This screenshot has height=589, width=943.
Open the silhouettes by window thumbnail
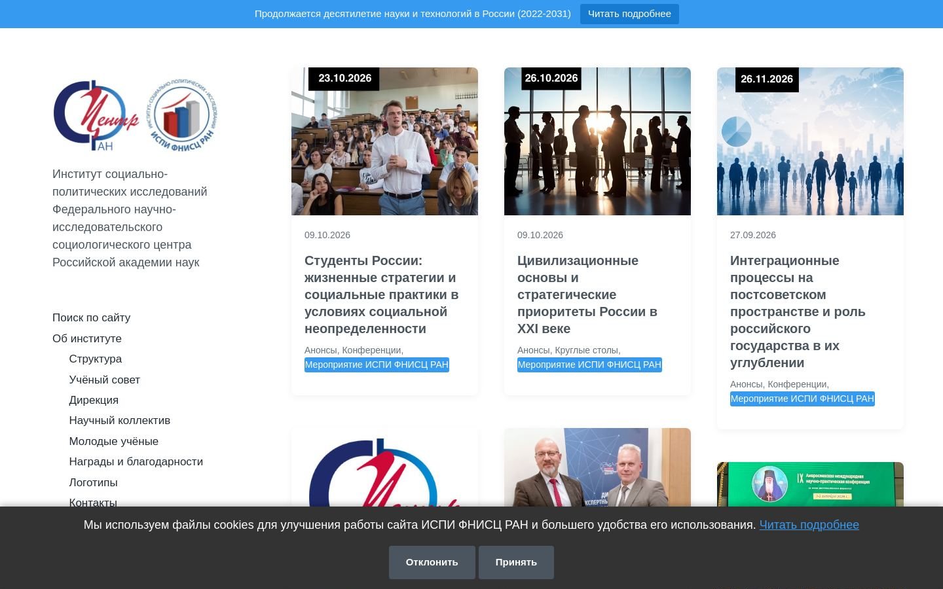[x=597, y=141]
